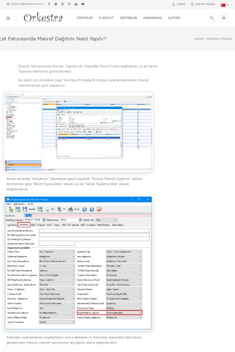Click the Sohbet chat link
235x352 pixels.
pos(179,4)
